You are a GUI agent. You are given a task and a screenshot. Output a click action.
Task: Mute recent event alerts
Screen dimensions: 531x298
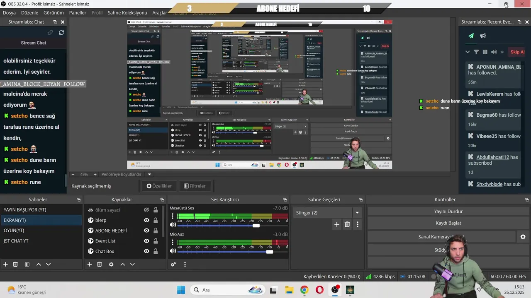(494, 52)
